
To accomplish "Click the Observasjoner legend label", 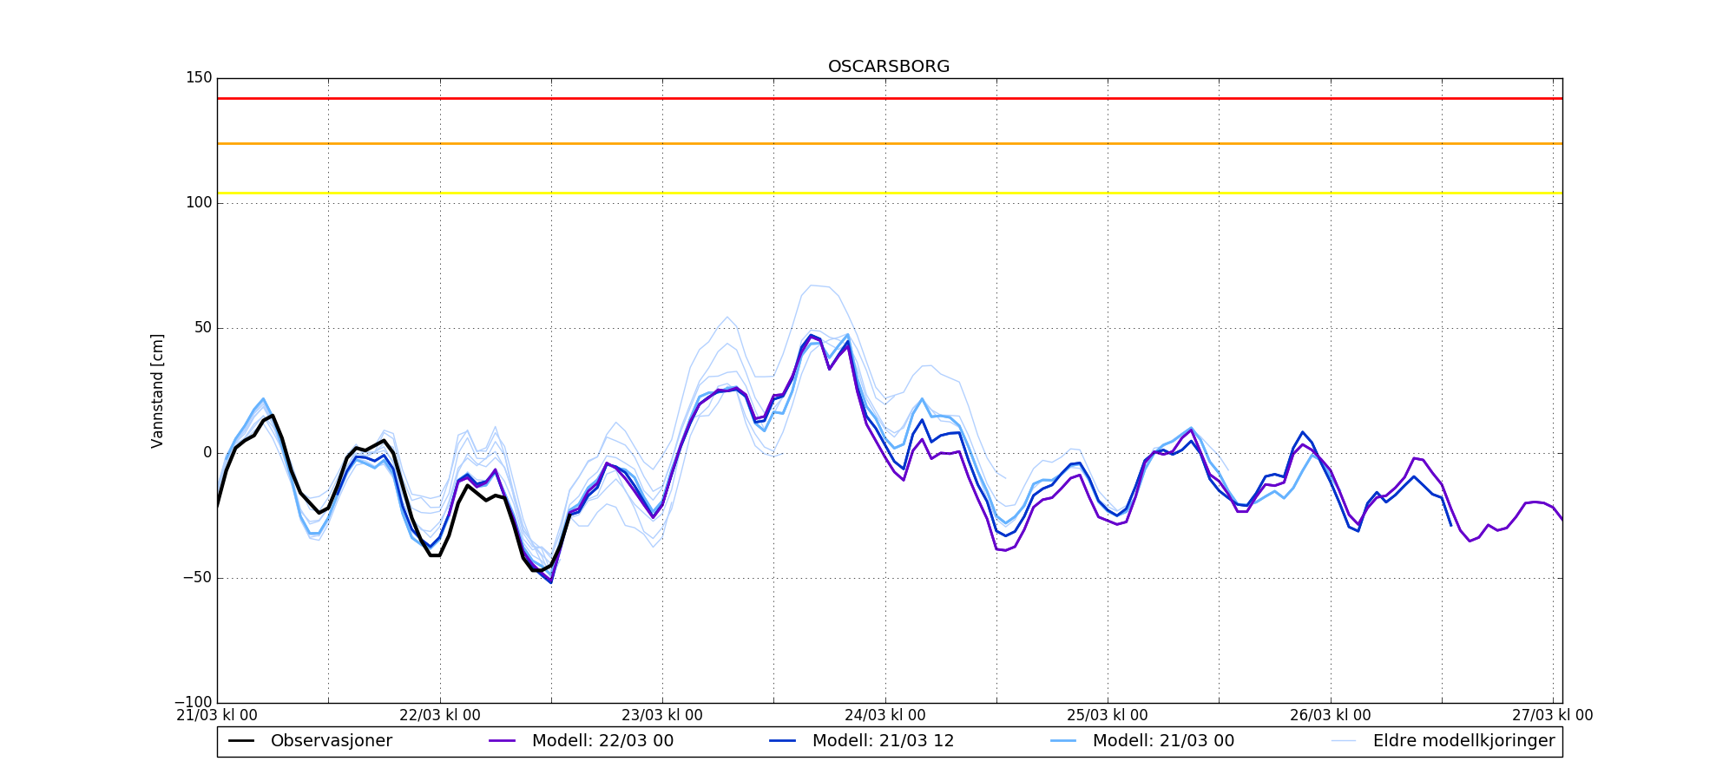I will [331, 741].
